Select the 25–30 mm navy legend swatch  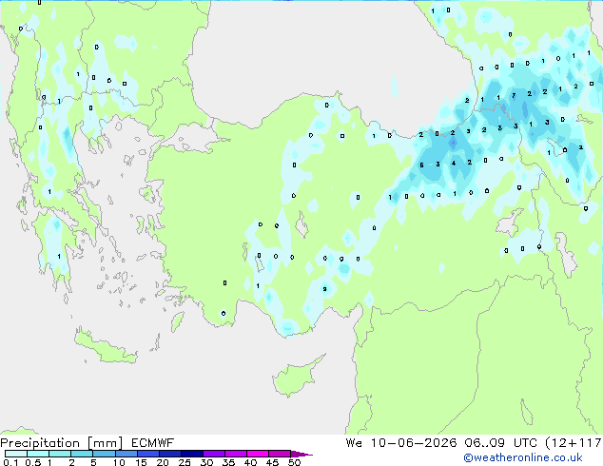191,454
